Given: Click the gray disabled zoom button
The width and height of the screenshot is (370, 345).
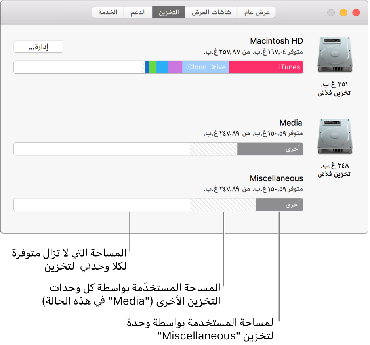Looking at the screenshot, I should tap(331, 12).
